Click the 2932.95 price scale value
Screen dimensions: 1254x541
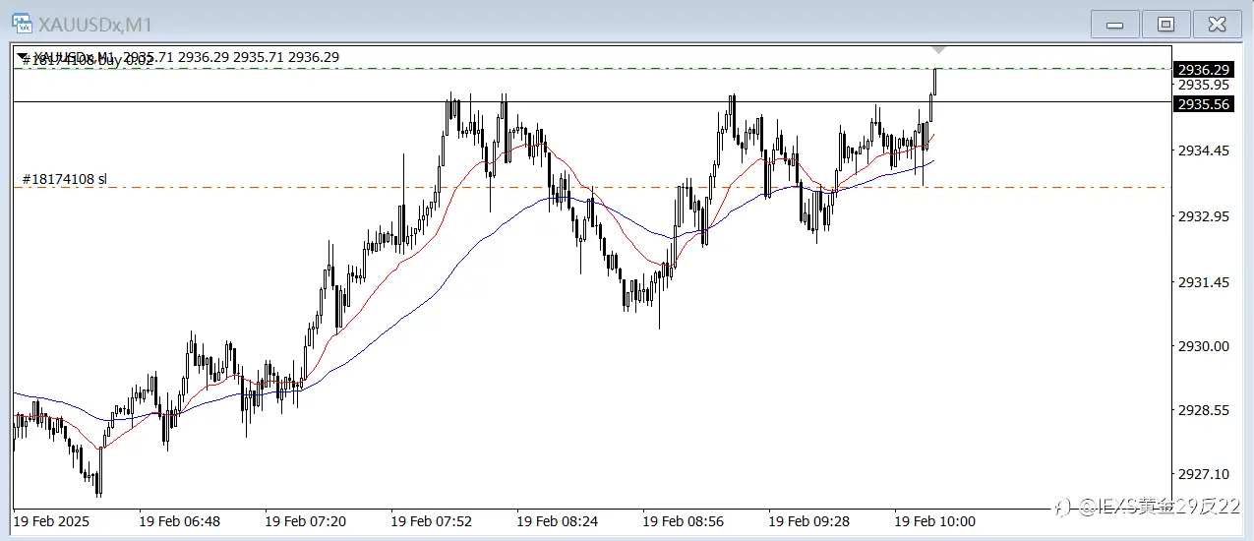pyautogui.click(x=1203, y=216)
